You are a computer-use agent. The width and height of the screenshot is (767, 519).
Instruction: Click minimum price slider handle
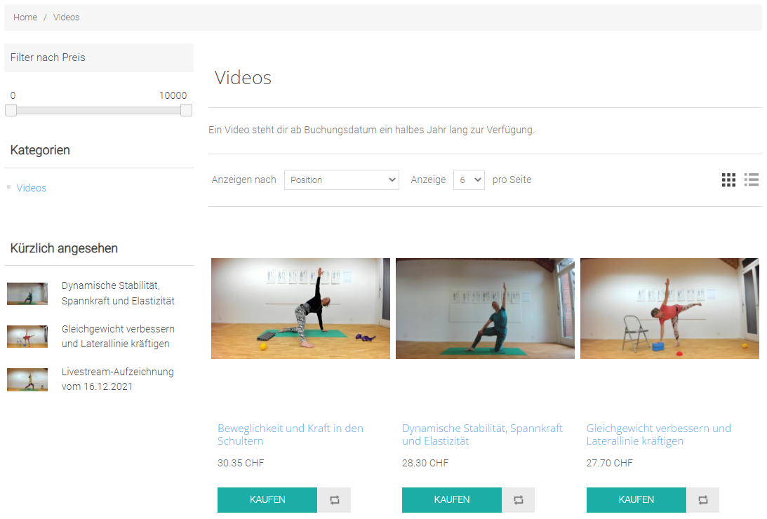[11, 110]
